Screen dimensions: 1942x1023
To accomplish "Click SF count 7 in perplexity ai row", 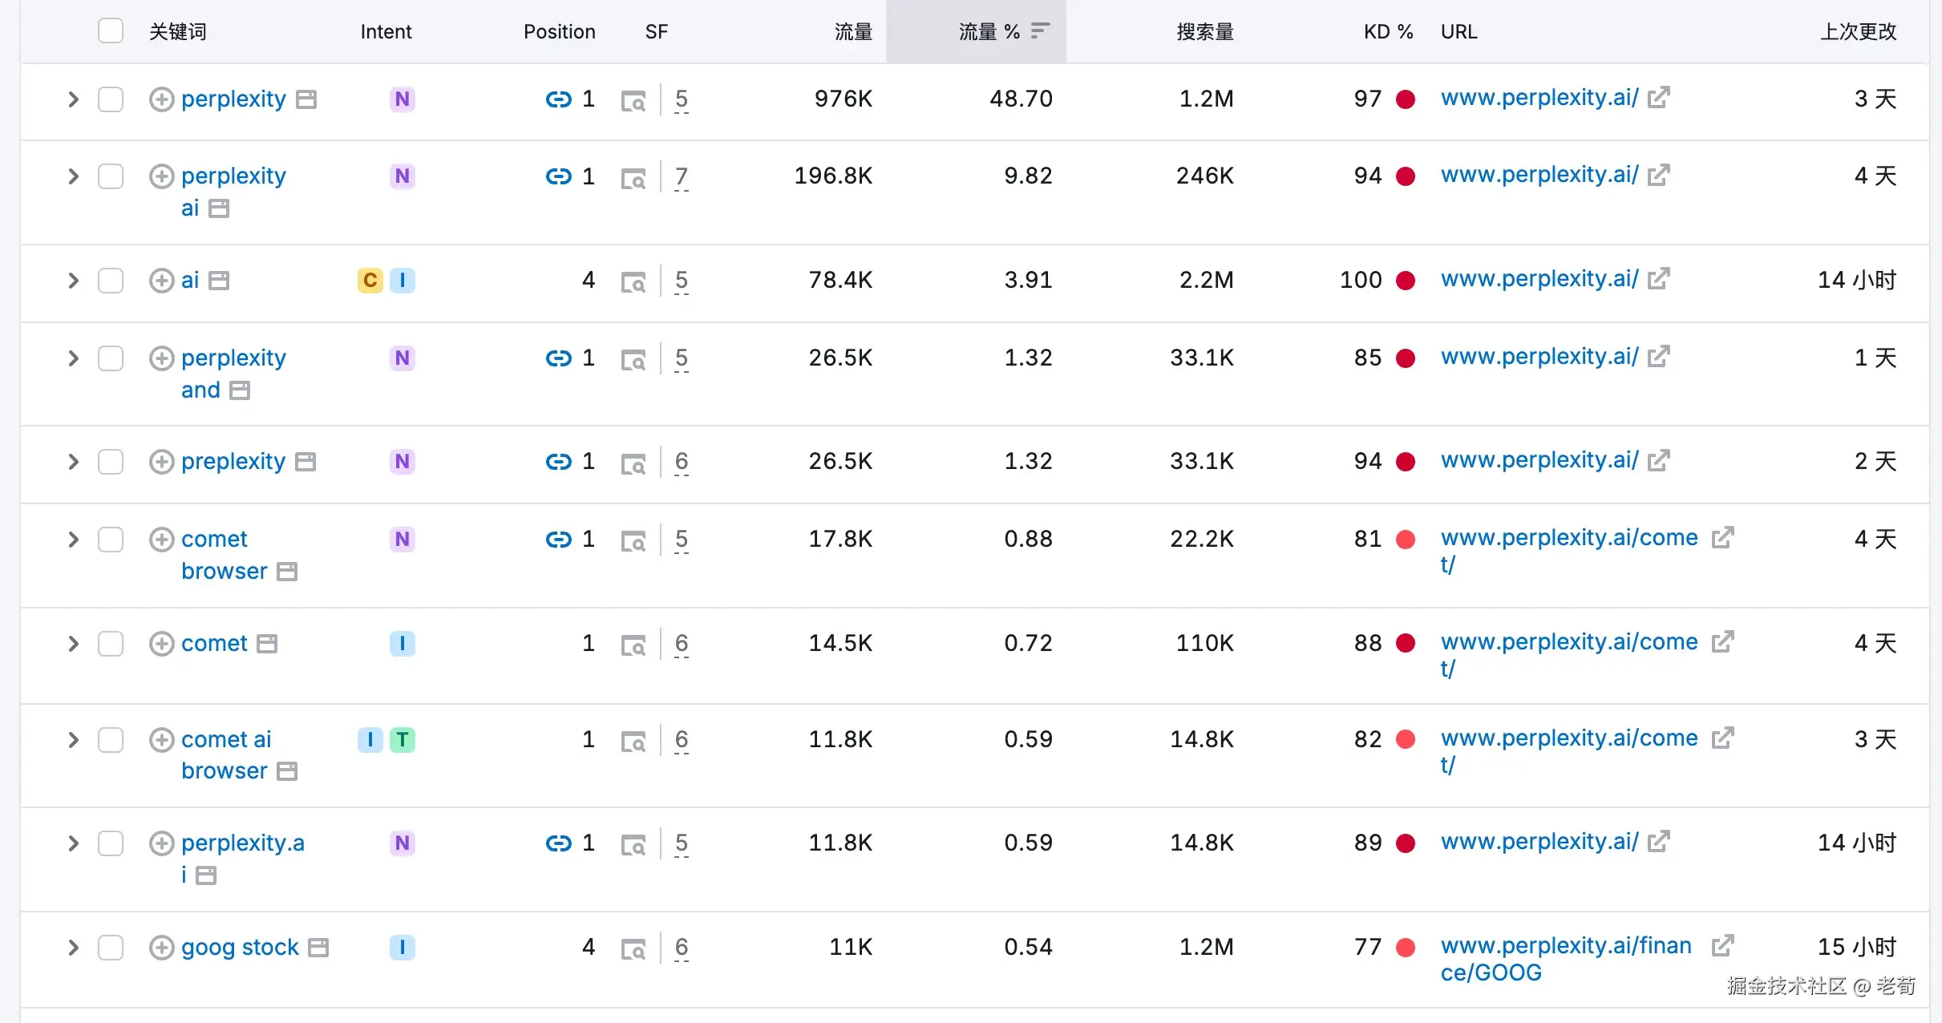I will tap(681, 176).
